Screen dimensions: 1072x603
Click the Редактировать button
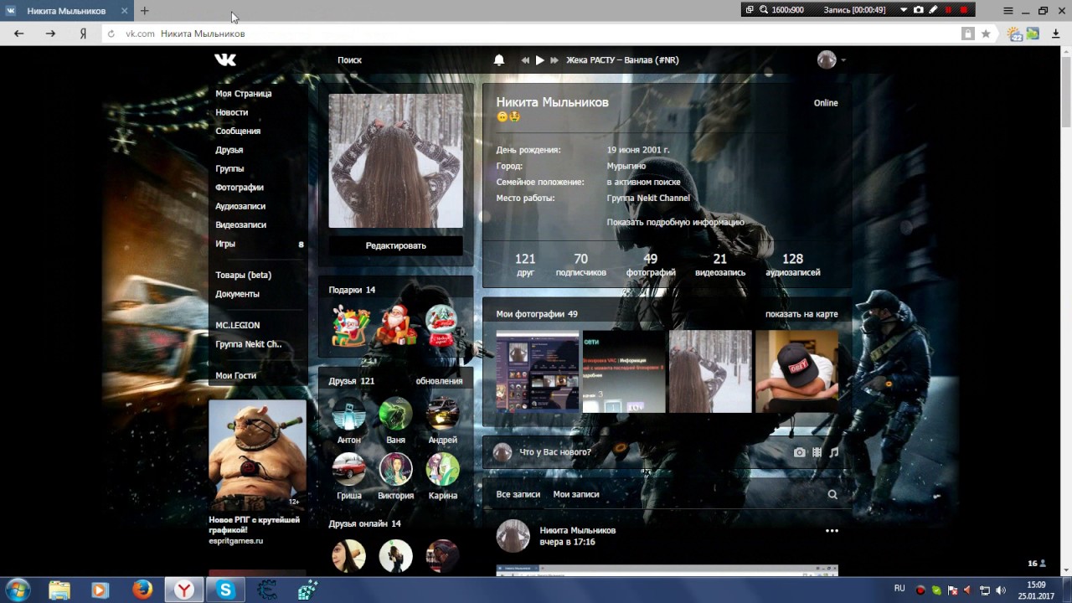point(395,245)
